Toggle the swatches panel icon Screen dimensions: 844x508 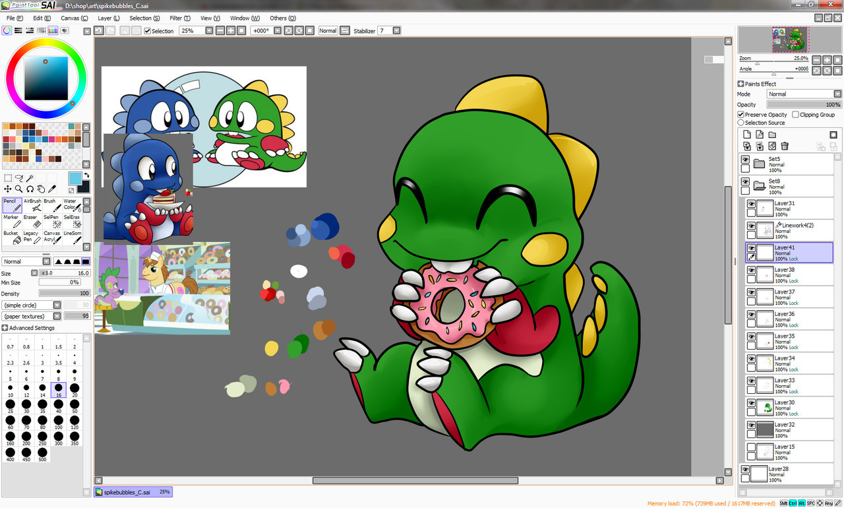tap(53, 30)
